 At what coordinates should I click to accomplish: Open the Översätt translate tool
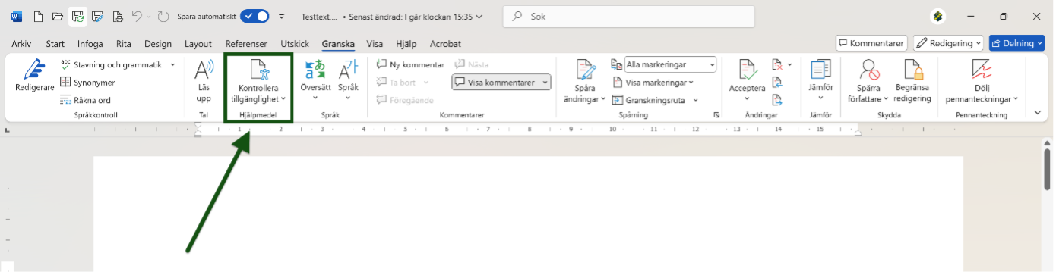point(315,81)
